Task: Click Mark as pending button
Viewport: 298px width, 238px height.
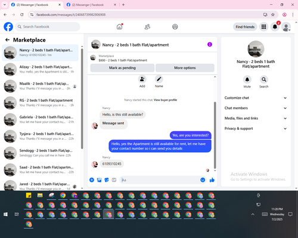Action: [x=122, y=68]
